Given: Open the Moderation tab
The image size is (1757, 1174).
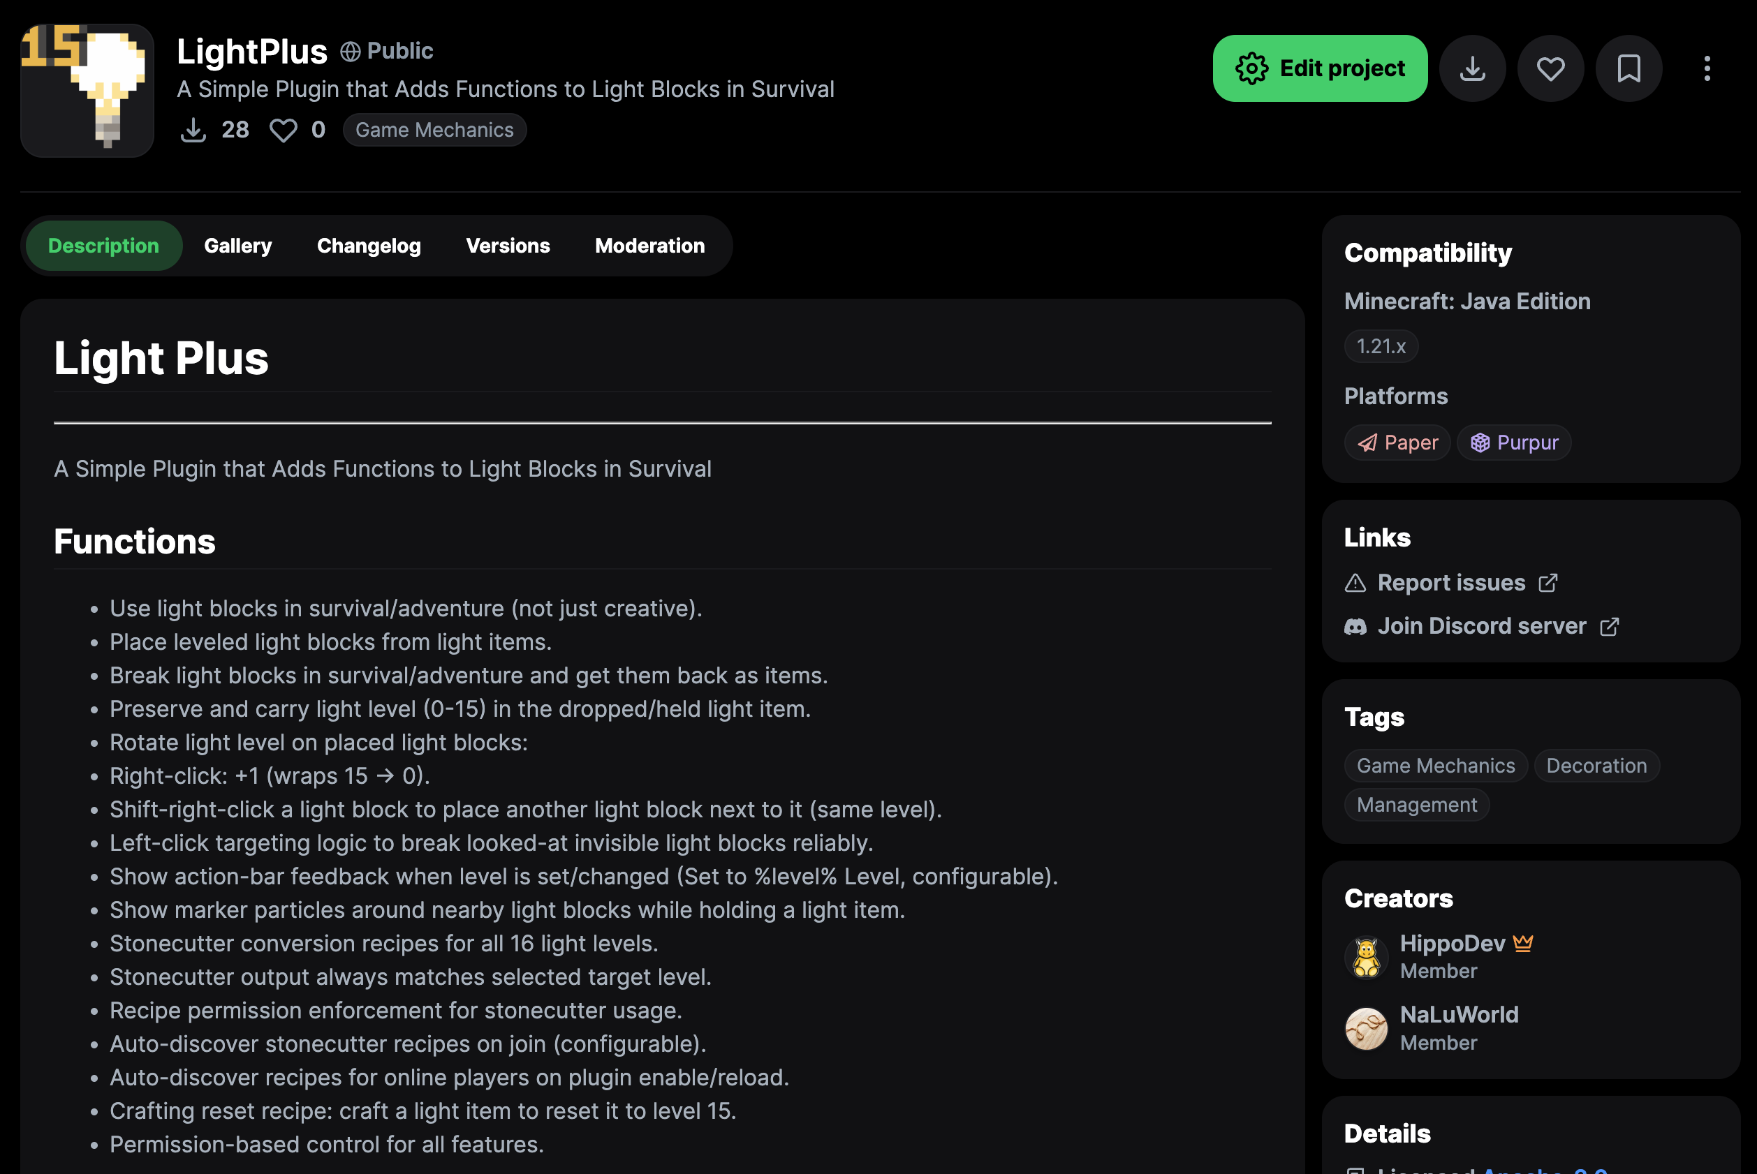Looking at the screenshot, I should point(649,246).
